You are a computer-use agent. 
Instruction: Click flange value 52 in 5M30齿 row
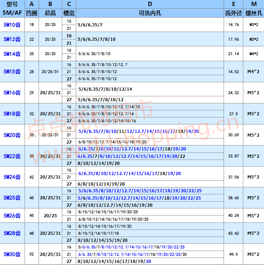point(32,254)
